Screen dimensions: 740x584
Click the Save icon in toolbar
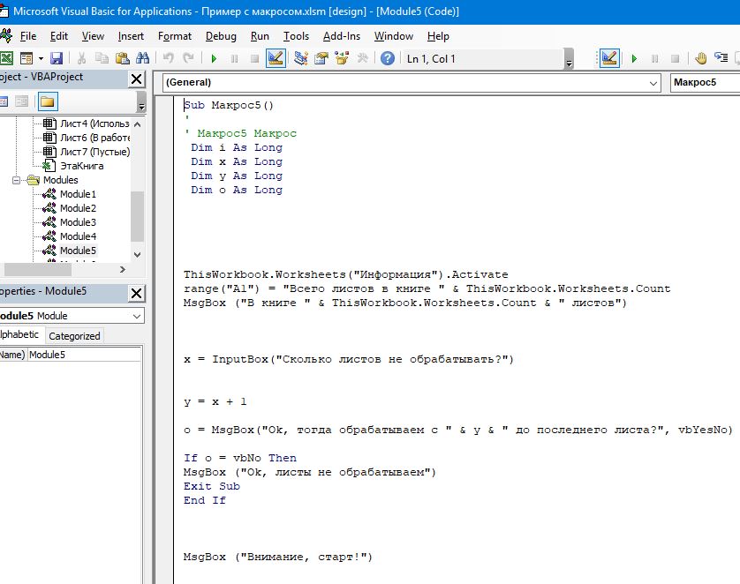point(57,58)
